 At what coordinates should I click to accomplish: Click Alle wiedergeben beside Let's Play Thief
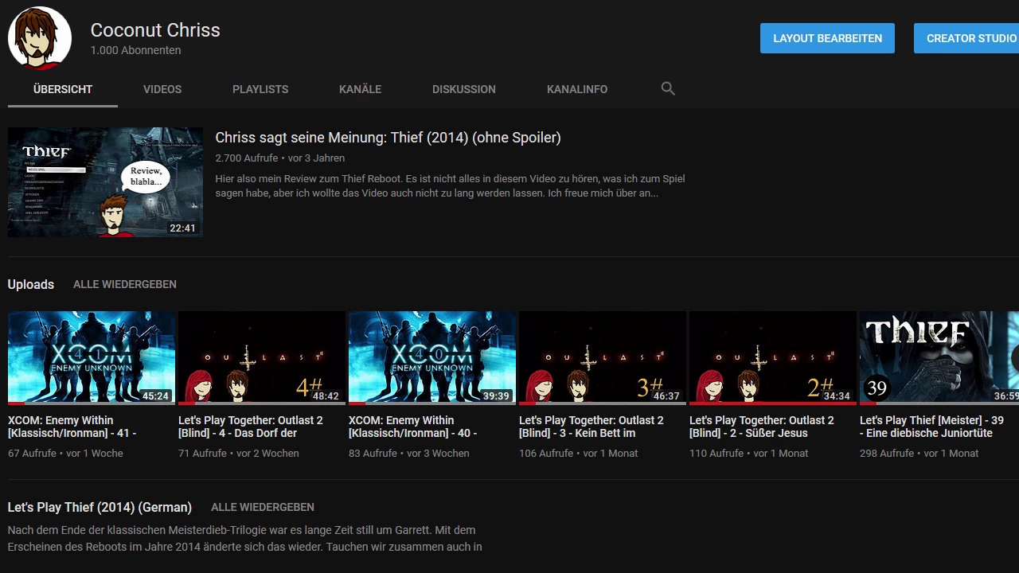(x=263, y=507)
